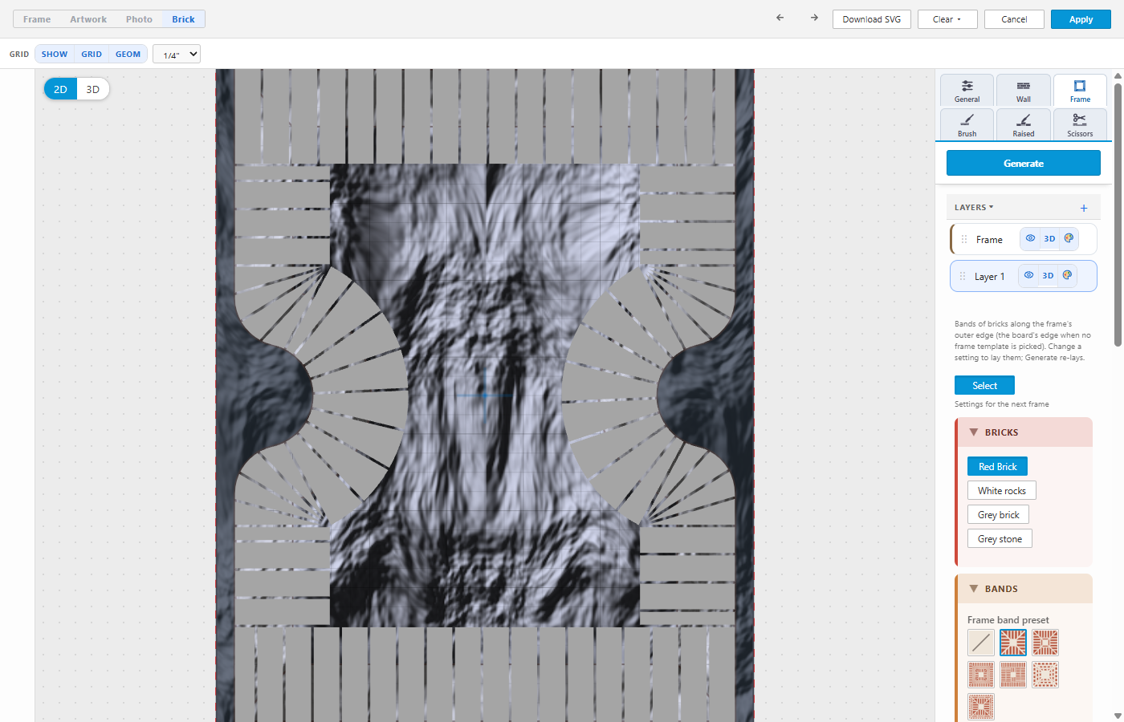1124x722 pixels.
Task: Choose the Grey stone brick type
Action: click(x=1000, y=538)
